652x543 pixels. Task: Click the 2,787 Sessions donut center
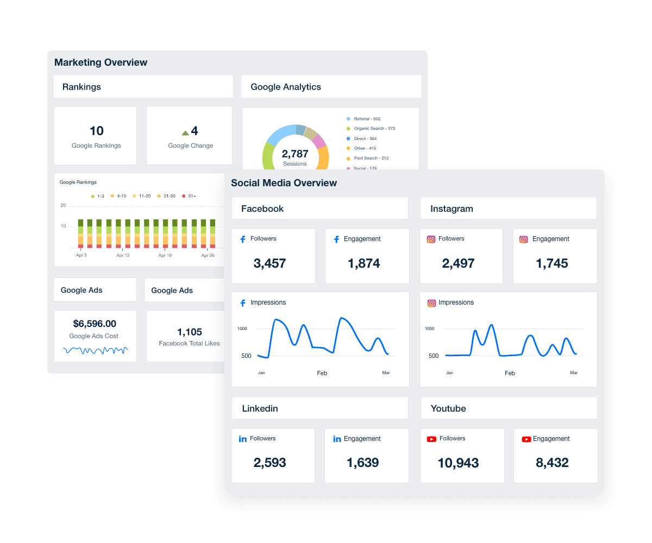point(295,157)
